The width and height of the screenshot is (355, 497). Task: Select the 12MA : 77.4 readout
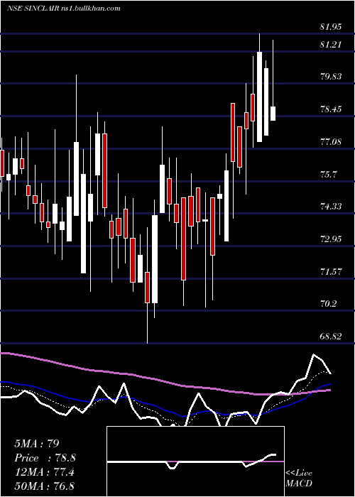pyautogui.click(x=44, y=472)
